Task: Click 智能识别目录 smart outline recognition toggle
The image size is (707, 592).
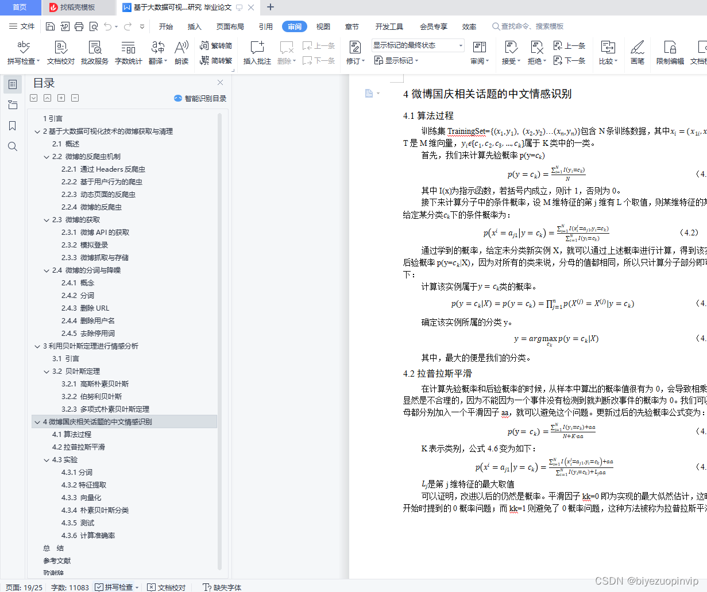Action: [x=200, y=98]
